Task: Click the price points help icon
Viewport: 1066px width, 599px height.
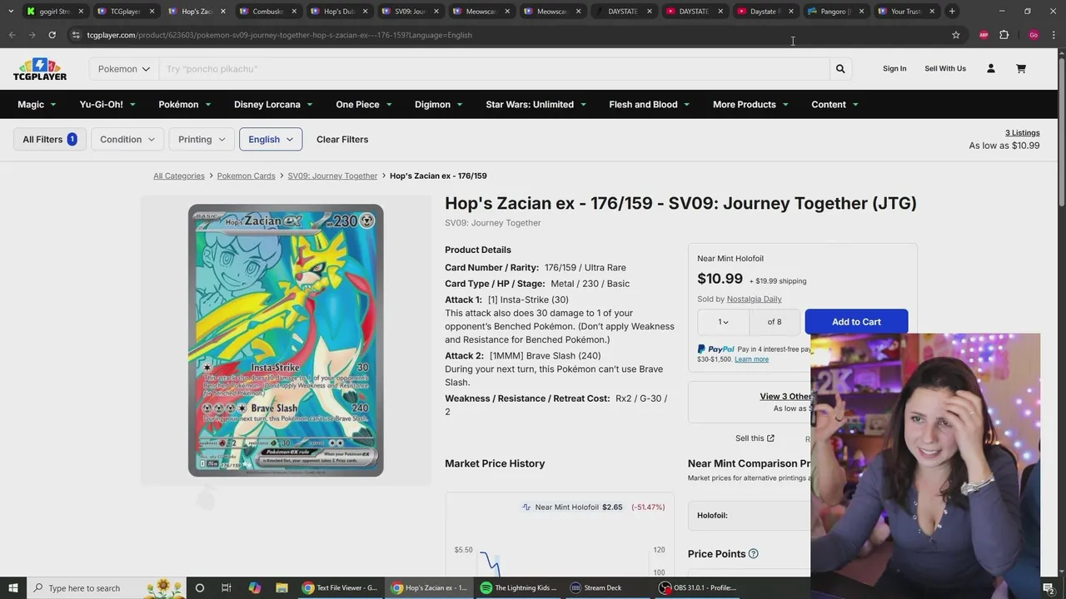Action: point(754,554)
